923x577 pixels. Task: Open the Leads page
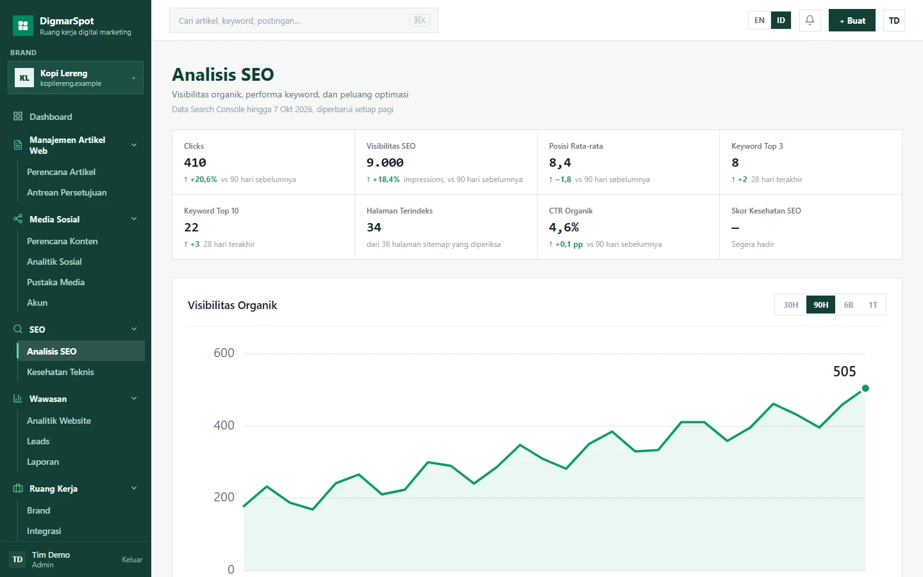(x=81, y=441)
